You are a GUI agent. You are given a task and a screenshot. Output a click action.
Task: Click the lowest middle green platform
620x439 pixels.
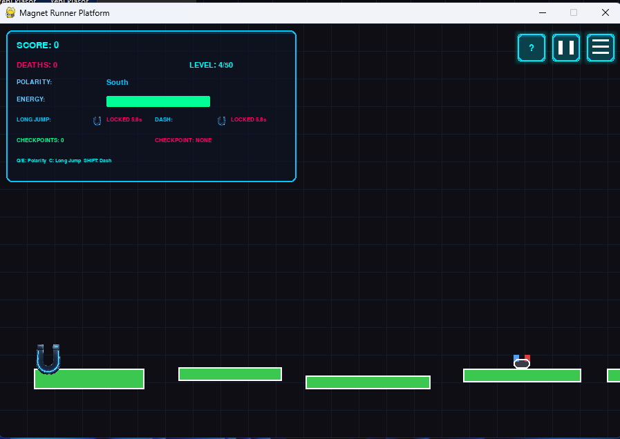click(368, 382)
